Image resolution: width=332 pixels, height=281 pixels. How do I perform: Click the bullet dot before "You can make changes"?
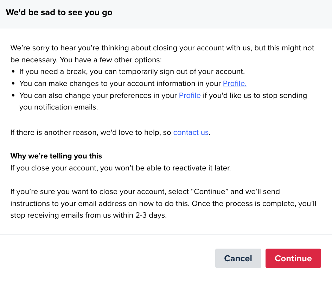[x=13, y=83]
